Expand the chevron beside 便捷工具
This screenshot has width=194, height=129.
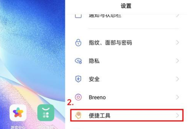click(178, 115)
